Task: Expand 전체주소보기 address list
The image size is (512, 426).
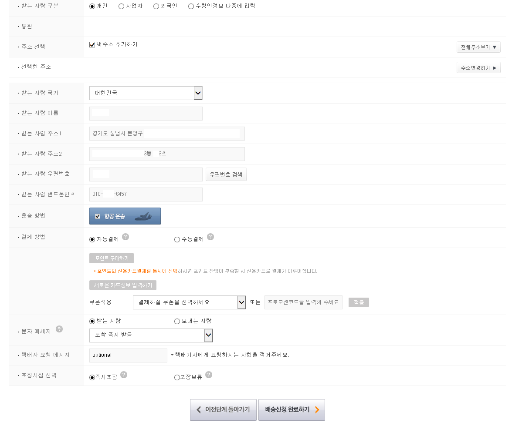Action: pyautogui.click(x=478, y=47)
